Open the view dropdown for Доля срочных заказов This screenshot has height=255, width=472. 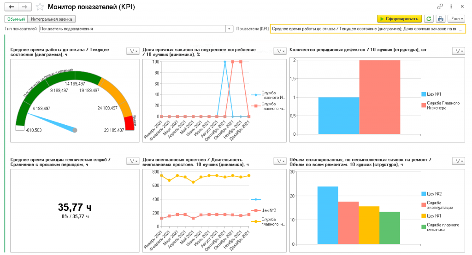[x=280, y=51]
